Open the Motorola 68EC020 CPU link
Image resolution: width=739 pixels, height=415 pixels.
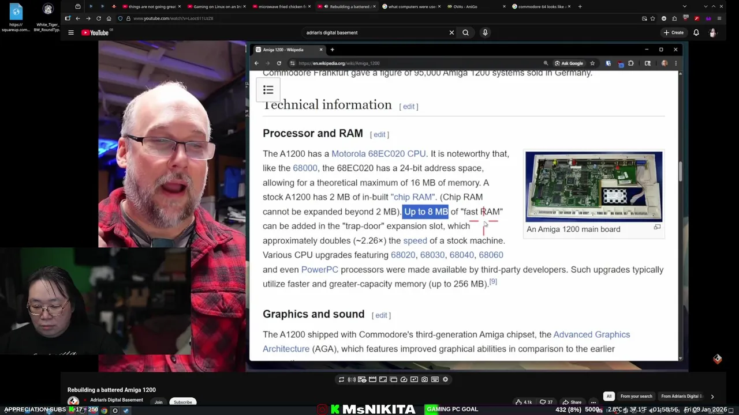coord(378,154)
